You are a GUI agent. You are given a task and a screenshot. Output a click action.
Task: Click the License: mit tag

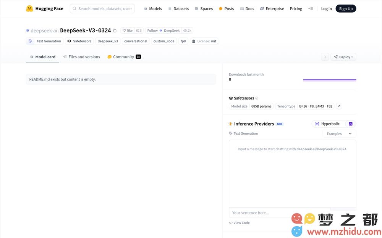(x=204, y=41)
